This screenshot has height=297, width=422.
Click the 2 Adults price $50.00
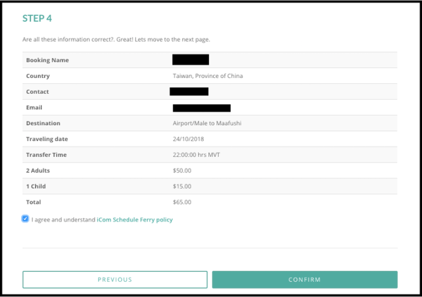182,171
